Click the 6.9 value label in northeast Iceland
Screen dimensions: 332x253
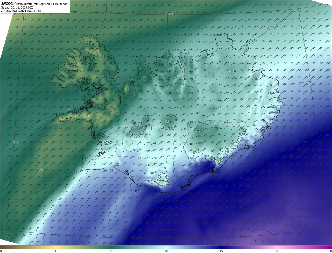tap(231, 71)
